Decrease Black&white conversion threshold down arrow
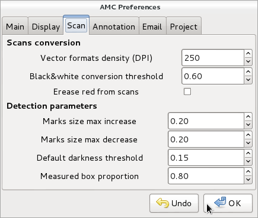 [248, 80]
